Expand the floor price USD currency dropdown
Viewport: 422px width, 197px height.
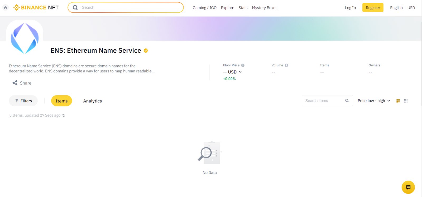(232, 72)
